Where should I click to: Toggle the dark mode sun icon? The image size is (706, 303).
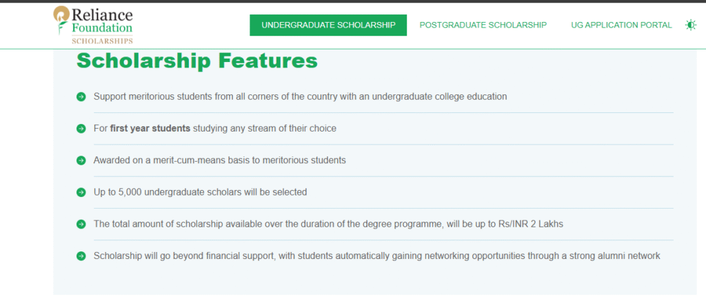(x=690, y=25)
